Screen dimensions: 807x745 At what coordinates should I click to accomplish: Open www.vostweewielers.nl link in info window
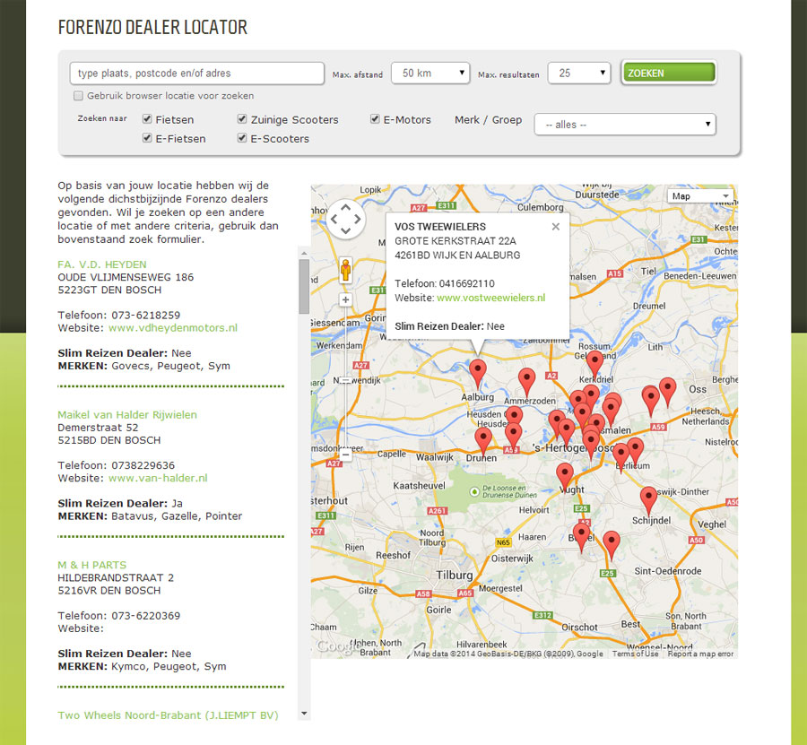(491, 298)
